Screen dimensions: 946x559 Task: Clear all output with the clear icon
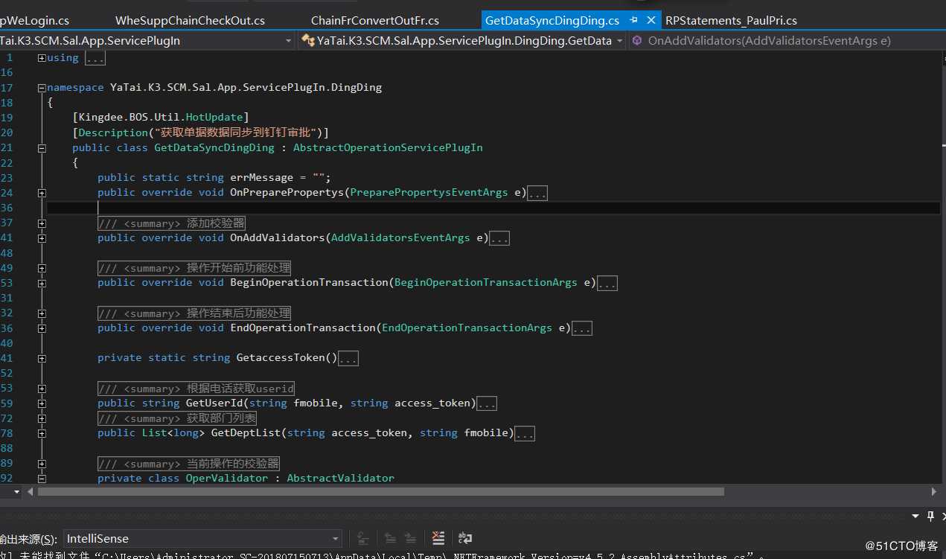point(438,538)
